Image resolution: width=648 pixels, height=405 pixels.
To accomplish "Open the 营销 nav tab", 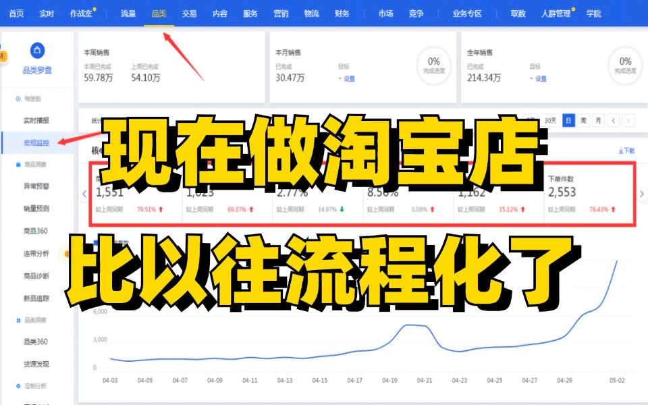I will tap(281, 13).
